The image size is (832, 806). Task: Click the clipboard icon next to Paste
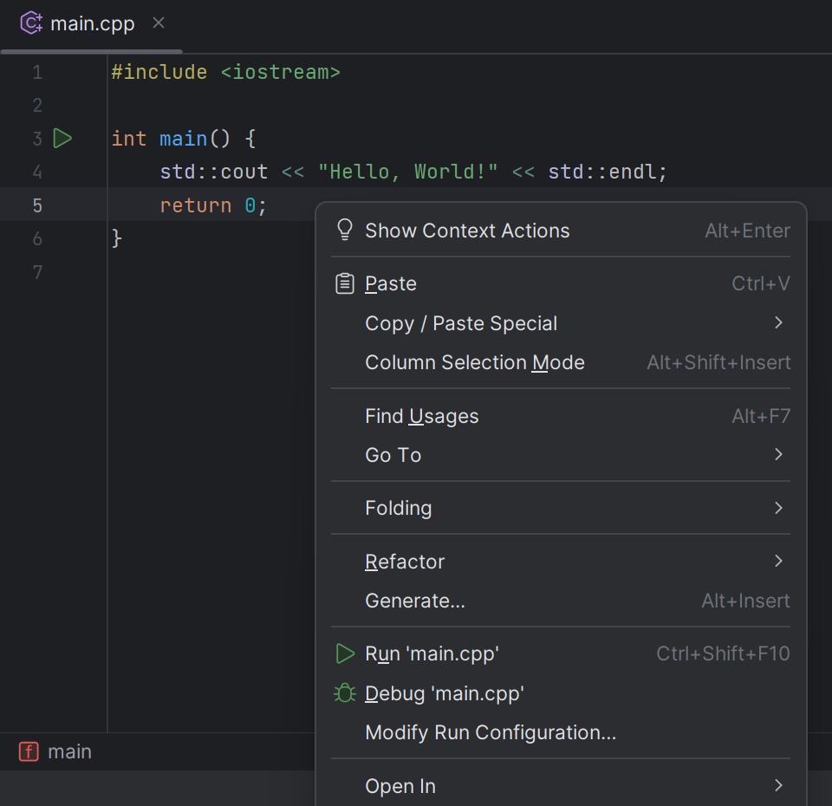(344, 283)
